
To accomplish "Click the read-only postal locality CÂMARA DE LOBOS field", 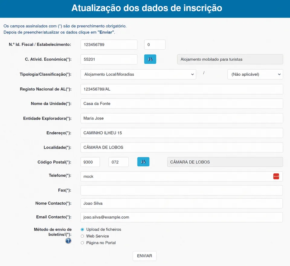I will click(225, 162).
